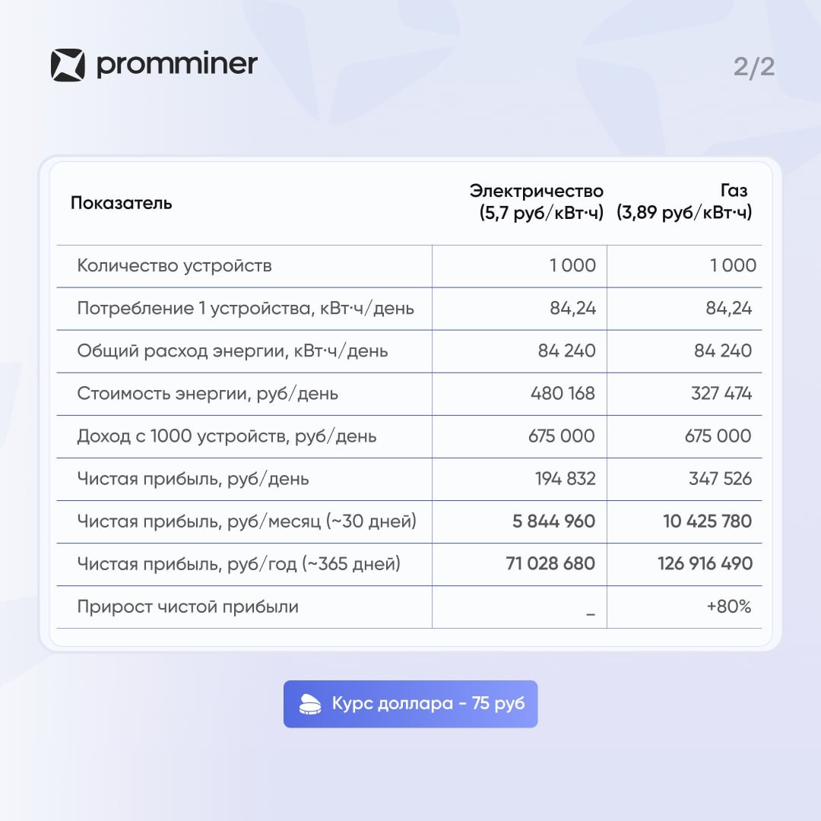Select the 'Электричество (5,7 руб/кВт·ч)' column header
This screenshot has height=821, width=821.
click(537, 201)
